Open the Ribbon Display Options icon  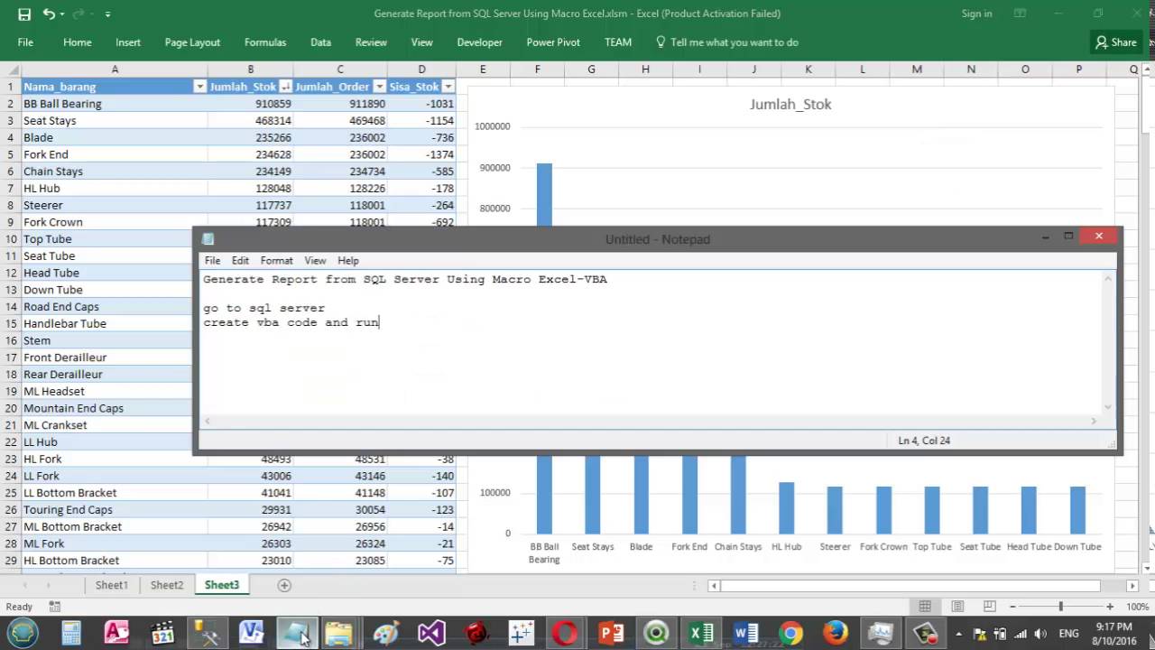point(1020,14)
